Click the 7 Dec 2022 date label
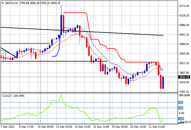The width and height of the screenshot is (191, 130). click(8, 127)
